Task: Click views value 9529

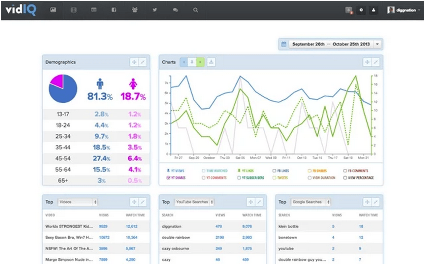Action: coord(104,226)
